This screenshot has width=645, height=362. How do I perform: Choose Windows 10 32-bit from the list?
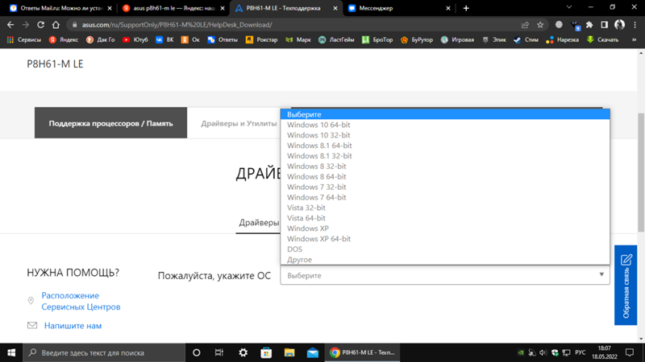coord(445,135)
